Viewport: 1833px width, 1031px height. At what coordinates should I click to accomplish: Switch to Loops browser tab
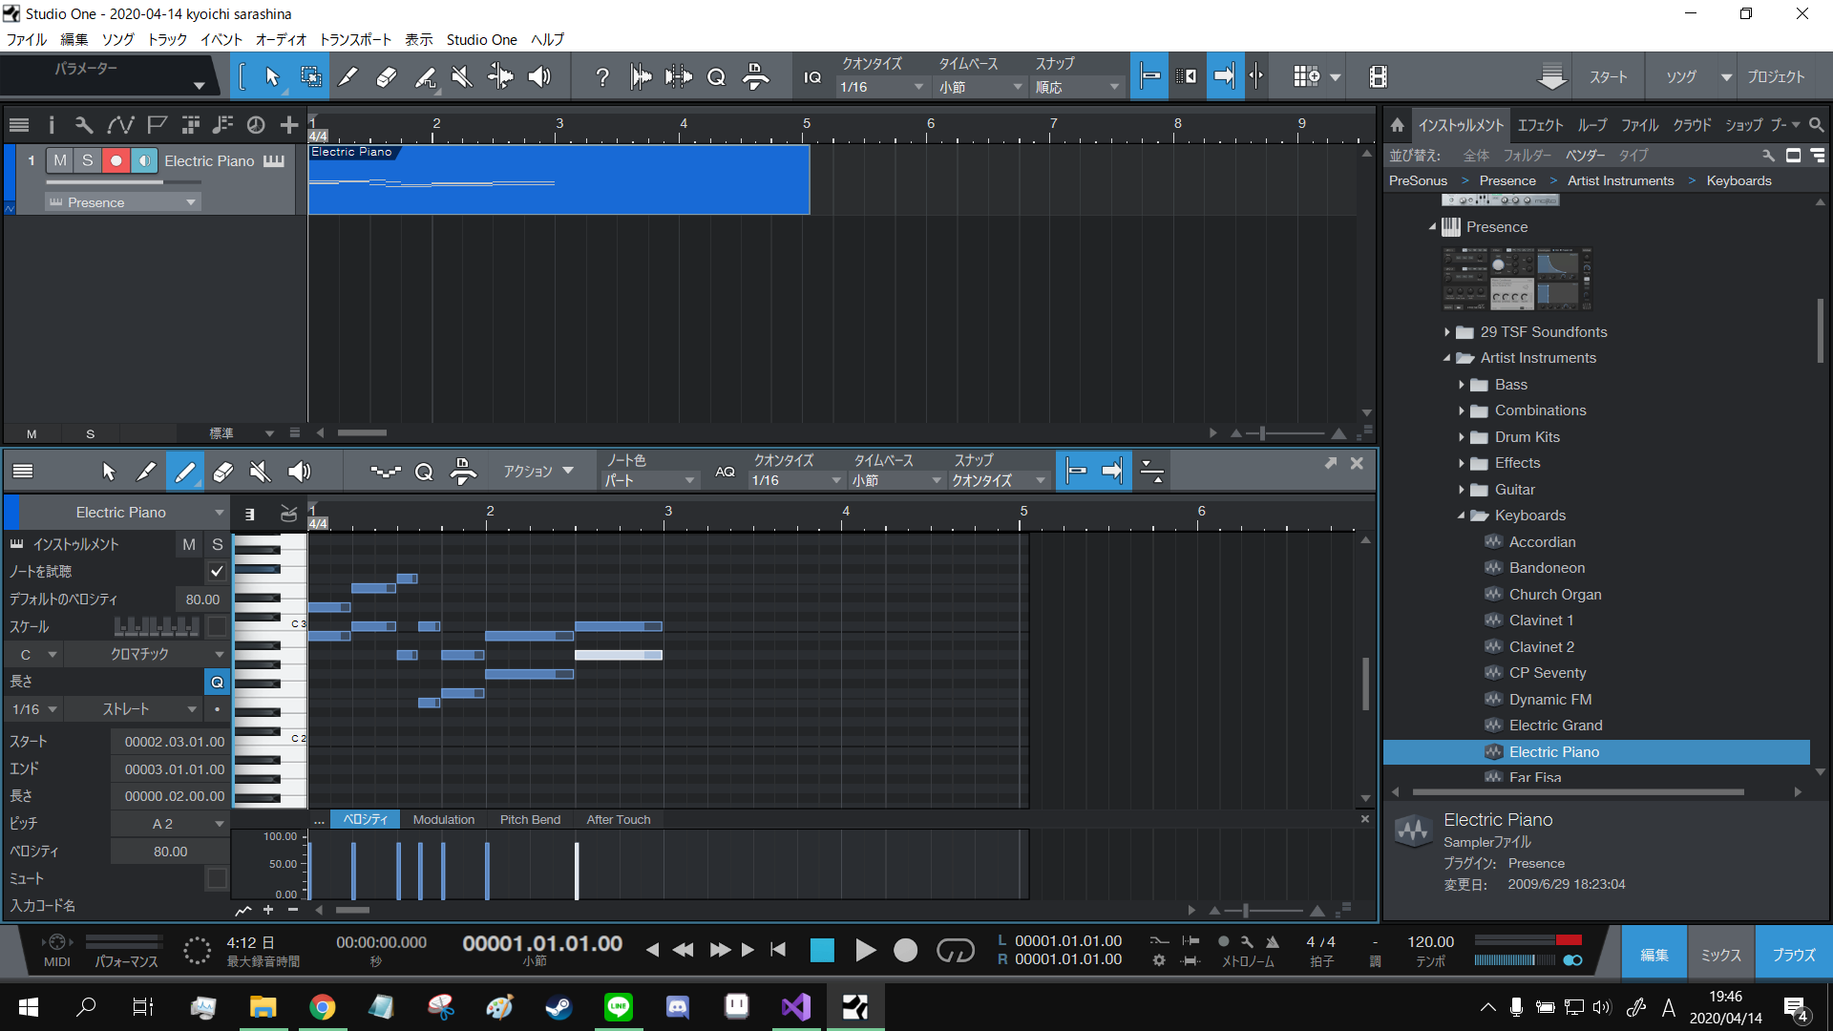[1591, 125]
